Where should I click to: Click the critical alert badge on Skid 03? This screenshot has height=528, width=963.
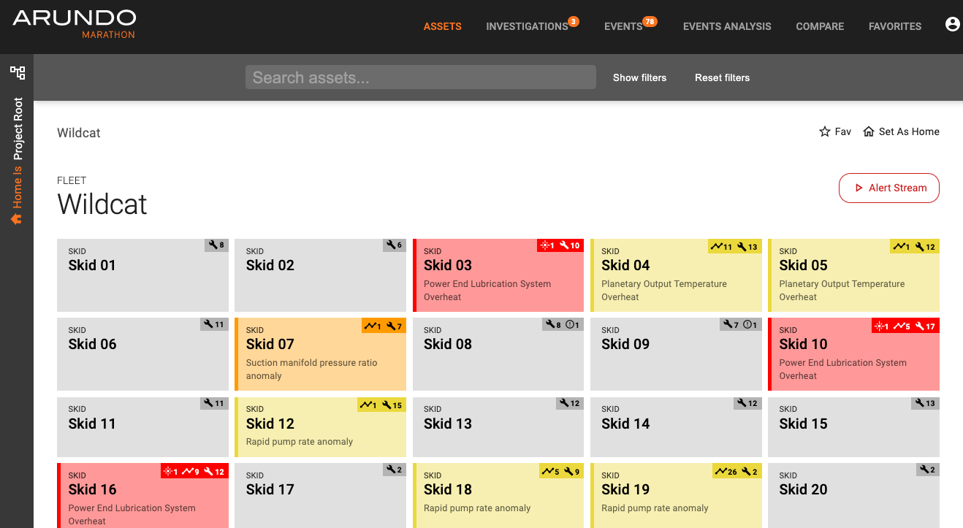tap(547, 245)
